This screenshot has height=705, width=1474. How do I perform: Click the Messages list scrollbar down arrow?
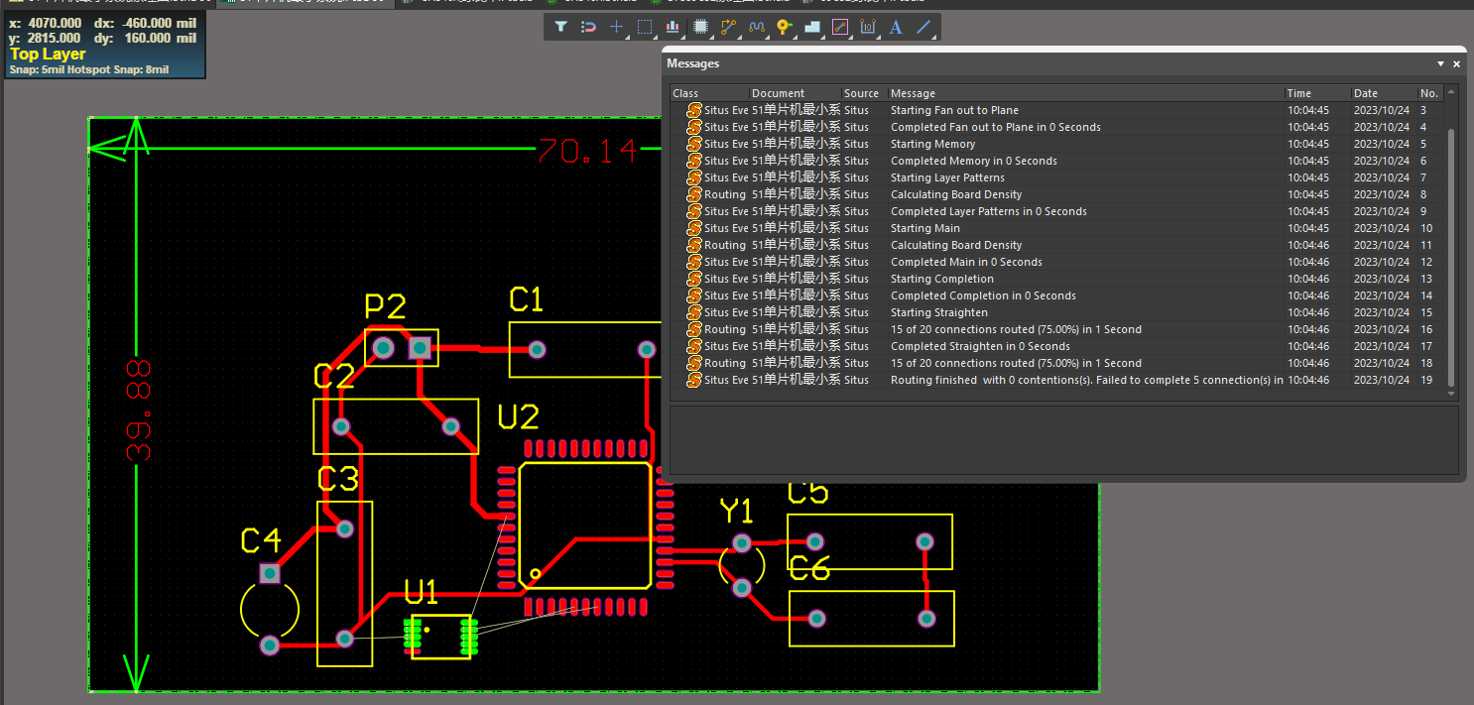(x=1451, y=394)
